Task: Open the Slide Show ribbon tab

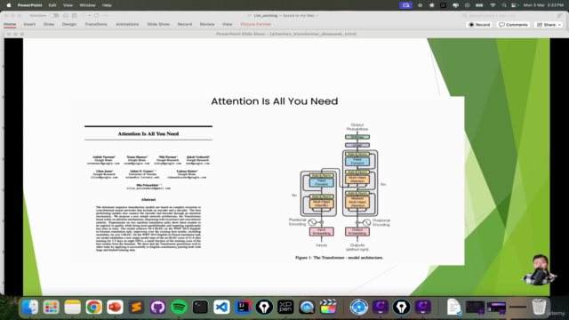Action: tap(158, 24)
